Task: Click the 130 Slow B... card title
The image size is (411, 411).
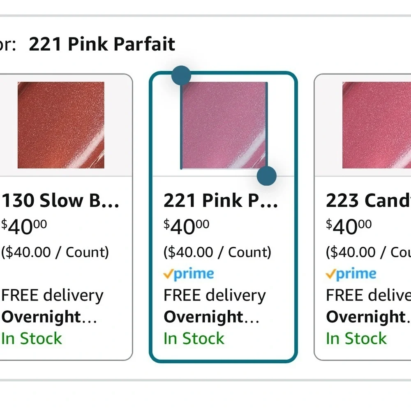Action: click(x=60, y=201)
